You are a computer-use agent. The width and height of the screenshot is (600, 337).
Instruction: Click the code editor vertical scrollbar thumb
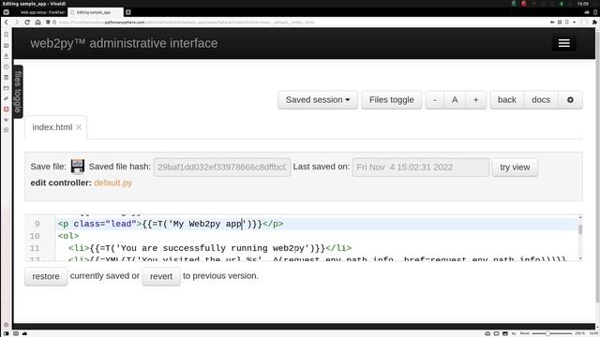point(580,229)
